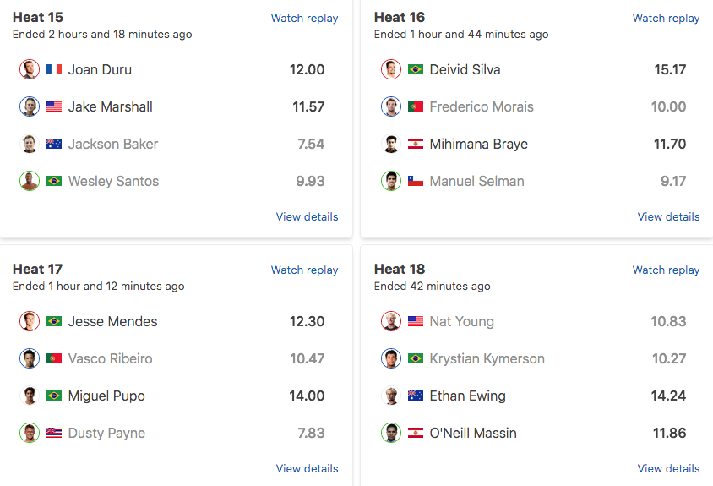View details for Heat 15
The width and height of the screenshot is (713, 486).
click(307, 216)
